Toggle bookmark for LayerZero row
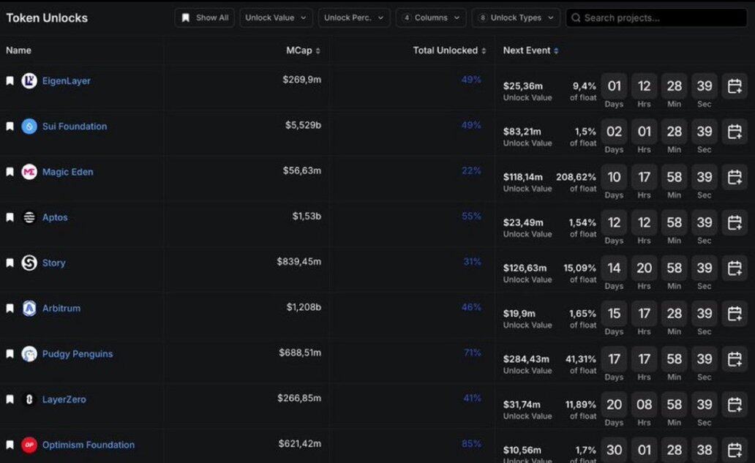Viewport: 755px width, 463px height. 10,400
